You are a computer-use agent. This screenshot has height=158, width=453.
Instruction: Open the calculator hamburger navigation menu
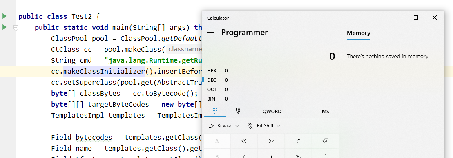[210, 33]
